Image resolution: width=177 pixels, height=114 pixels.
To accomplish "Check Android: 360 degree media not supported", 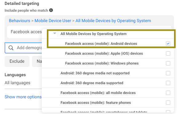I will coord(168,73).
